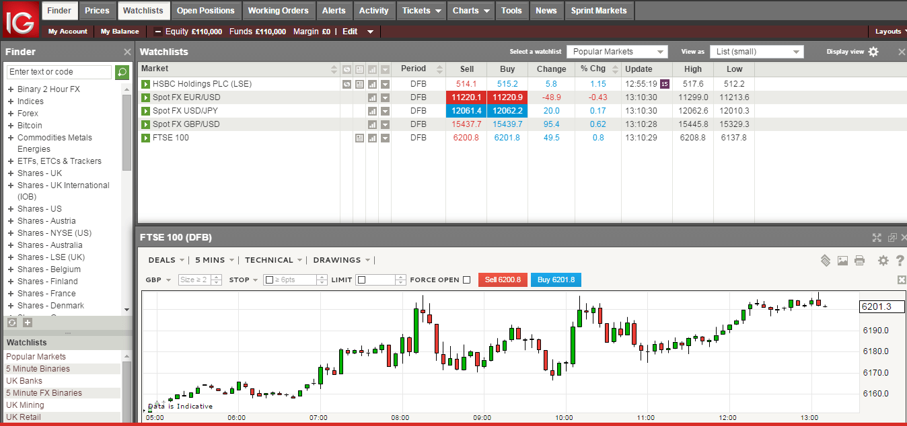Open the chart icon in the HSBC row
The height and width of the screenshot is (426, 907).
tap(372, 84)
